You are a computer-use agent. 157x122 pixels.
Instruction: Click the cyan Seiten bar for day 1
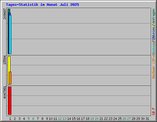coord(10,34)
